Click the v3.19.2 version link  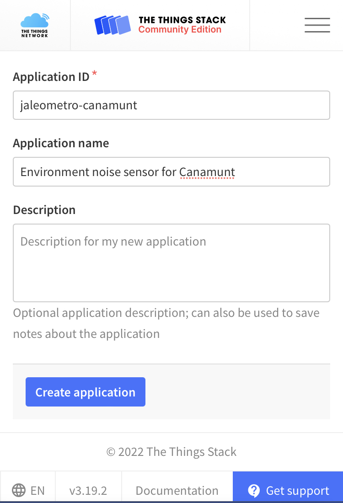tap(88, 491)
